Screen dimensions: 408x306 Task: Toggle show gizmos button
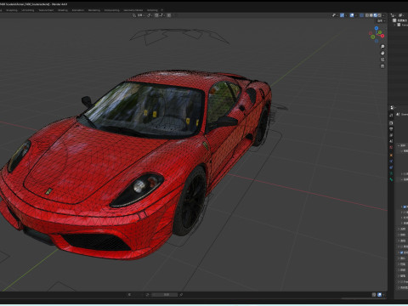(x=342, y=15)
